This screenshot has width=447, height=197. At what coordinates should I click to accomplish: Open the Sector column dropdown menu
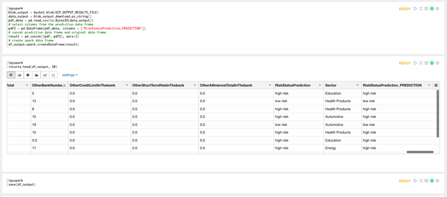point(358,85)
